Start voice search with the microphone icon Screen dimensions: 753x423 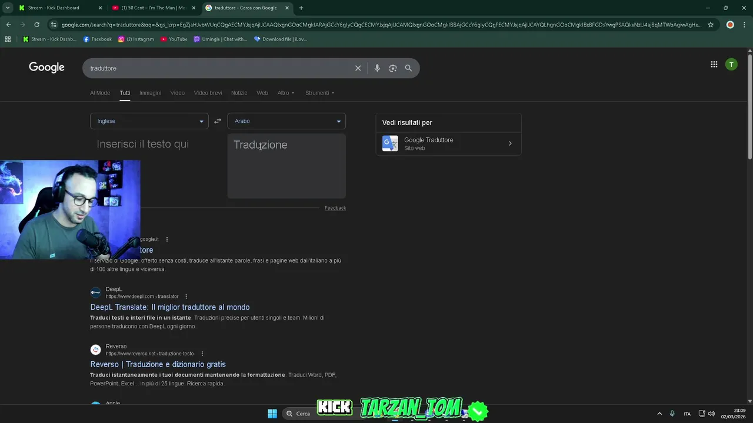pyautogui.click(x=377, y=68)
